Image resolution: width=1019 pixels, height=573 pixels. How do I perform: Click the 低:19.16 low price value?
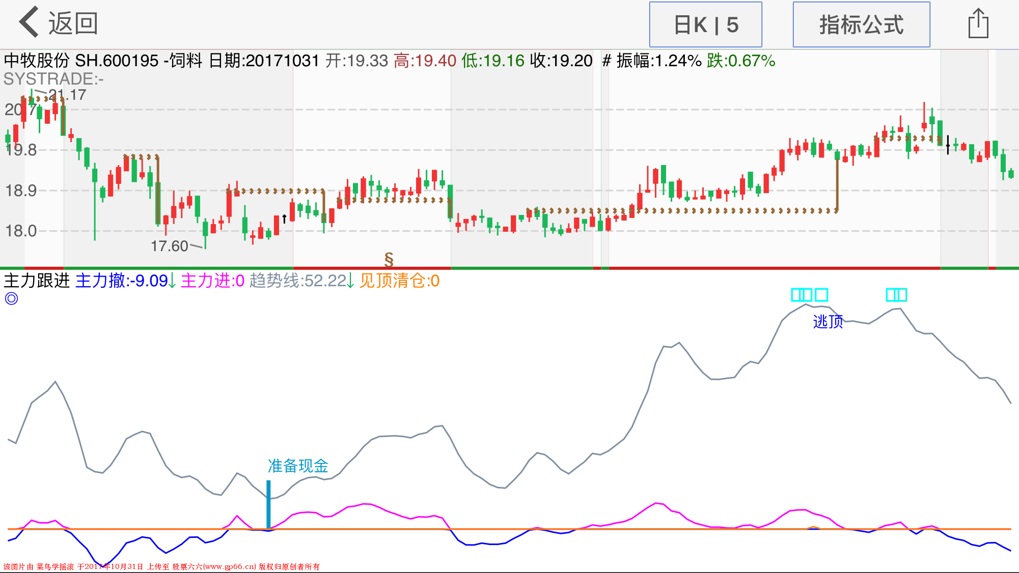[x=493, y=61]
